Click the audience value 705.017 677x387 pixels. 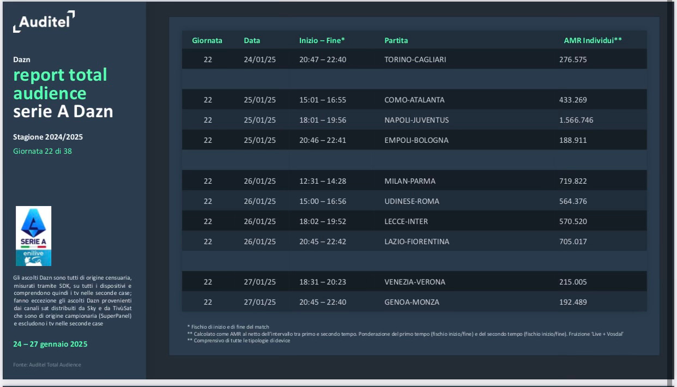click(573, 241)
